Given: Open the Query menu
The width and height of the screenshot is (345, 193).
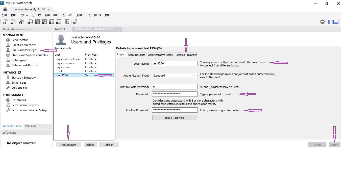Looking at the screenshot, I should [37, 15].
